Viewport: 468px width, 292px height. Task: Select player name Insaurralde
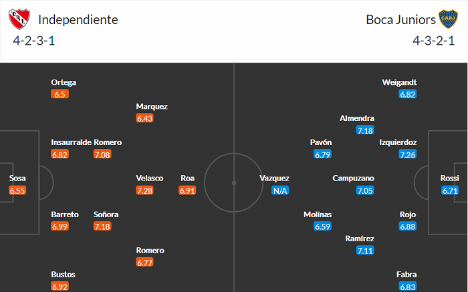(x=71, y=142)
